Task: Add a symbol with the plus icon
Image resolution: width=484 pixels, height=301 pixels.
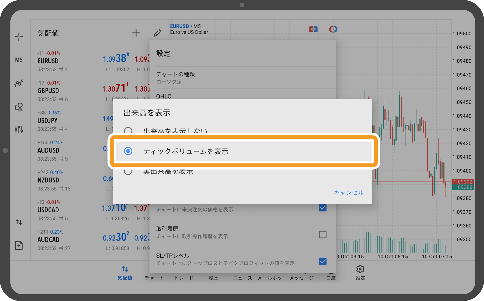Action: 136,33
